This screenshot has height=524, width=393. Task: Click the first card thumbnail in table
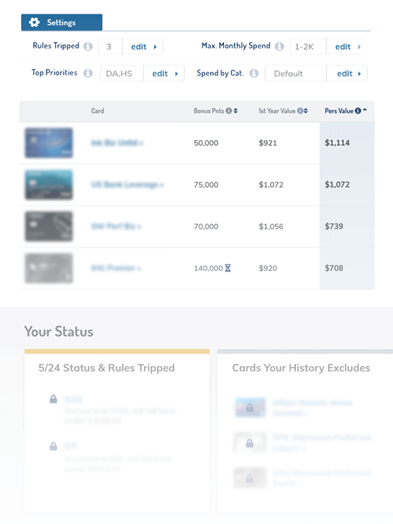point(48,143)
